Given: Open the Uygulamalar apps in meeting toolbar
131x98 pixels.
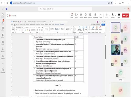Looking at the screenshot, I should click(95, 15).
